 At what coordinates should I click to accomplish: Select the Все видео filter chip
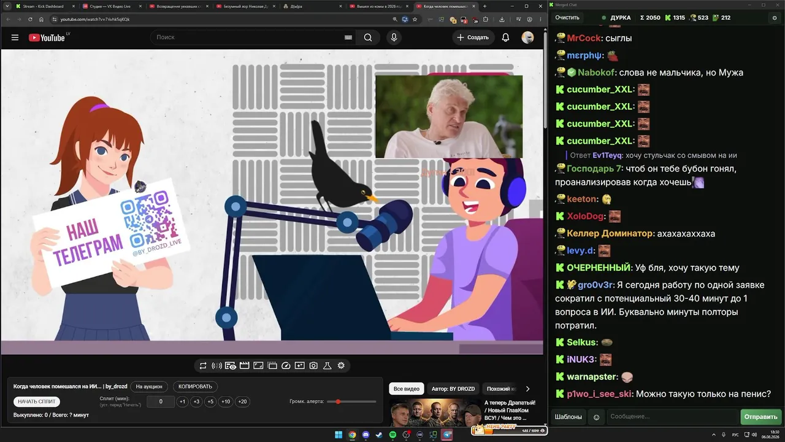pyautogui.click(x=407, y=389)
